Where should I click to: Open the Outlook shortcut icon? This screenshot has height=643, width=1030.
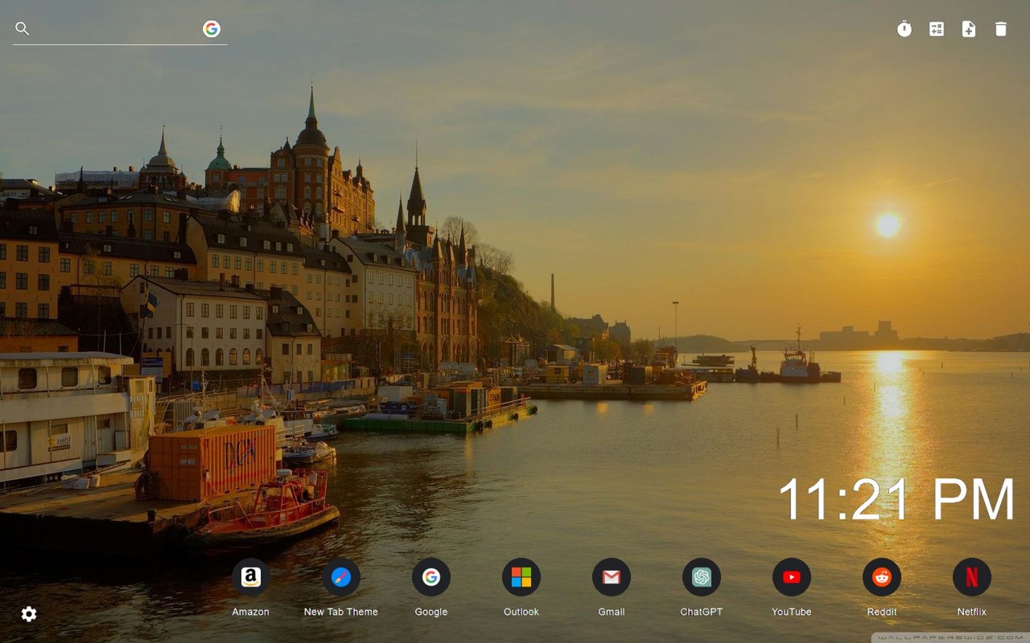coord(521,577)
